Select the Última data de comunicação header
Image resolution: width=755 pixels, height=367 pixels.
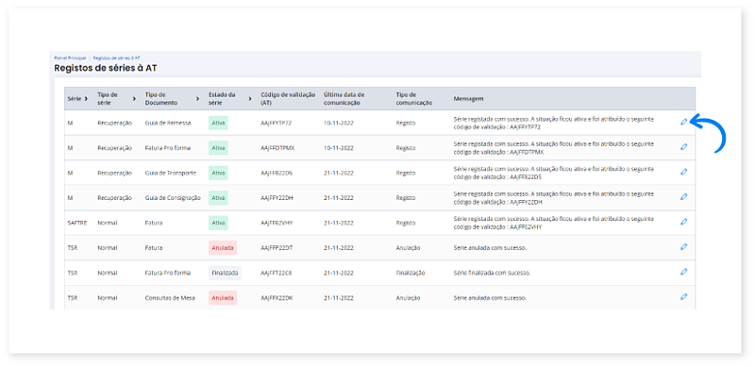(x=344, y=99)
